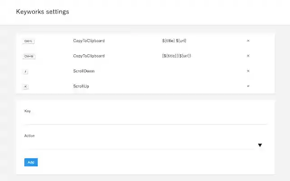This screenshot has width=290, height=181.
Task: Remove the Ctrl+M CopyToClipboard binding
Action: click(248, 56)
